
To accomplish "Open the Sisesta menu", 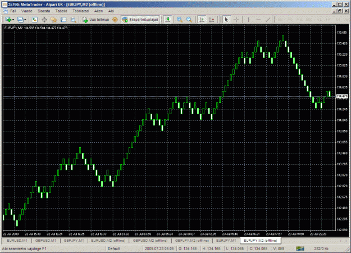I will pyautogui.click(x=44, y=11).
